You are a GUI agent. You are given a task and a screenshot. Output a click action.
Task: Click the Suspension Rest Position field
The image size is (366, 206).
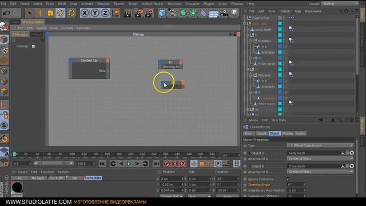point(296,191)
